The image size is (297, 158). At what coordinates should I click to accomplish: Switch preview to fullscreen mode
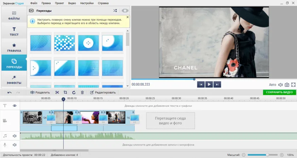(293, 85)
